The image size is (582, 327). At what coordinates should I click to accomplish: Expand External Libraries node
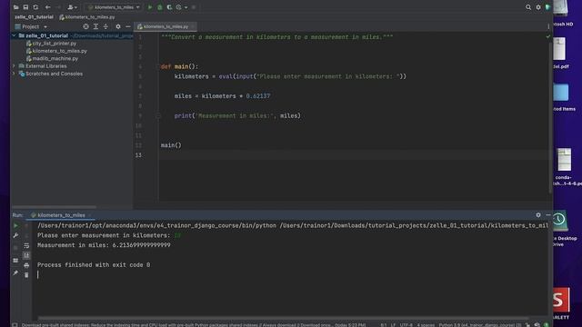point(14,66)
